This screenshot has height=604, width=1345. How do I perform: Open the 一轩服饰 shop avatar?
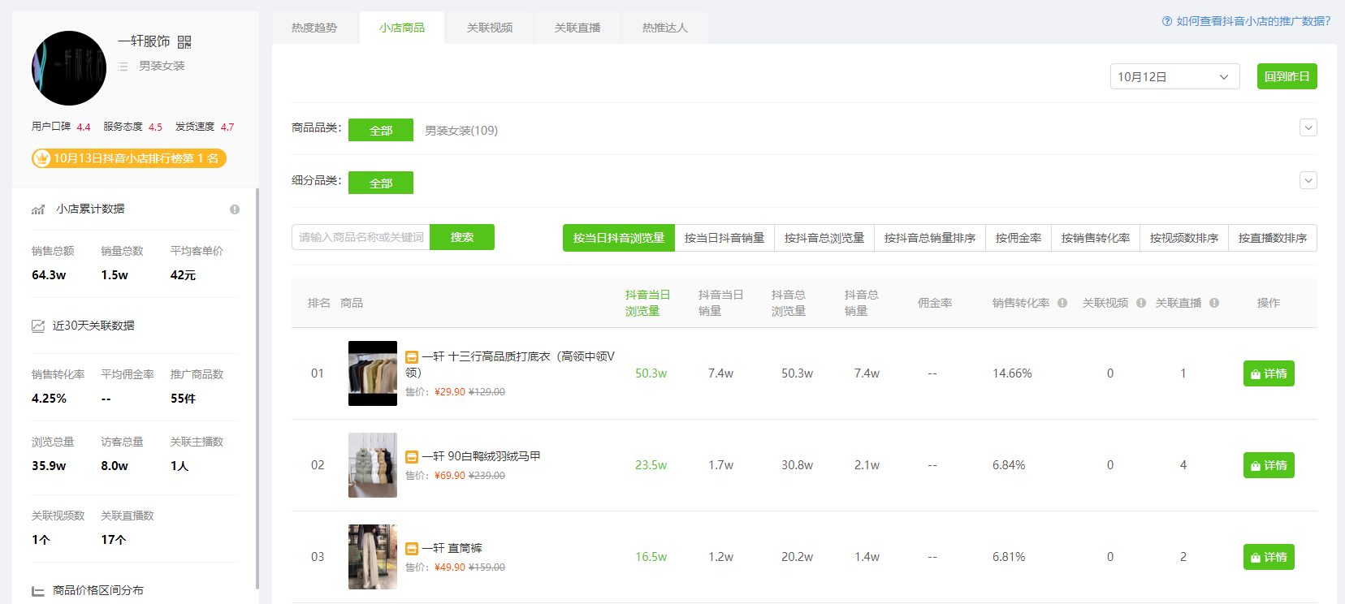(x=69, y=68)
